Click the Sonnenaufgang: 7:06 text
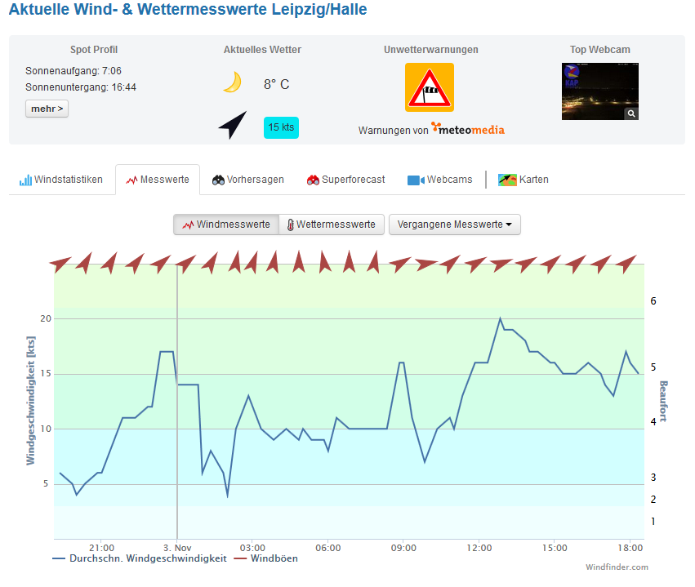695x587 pixels. 74,71
